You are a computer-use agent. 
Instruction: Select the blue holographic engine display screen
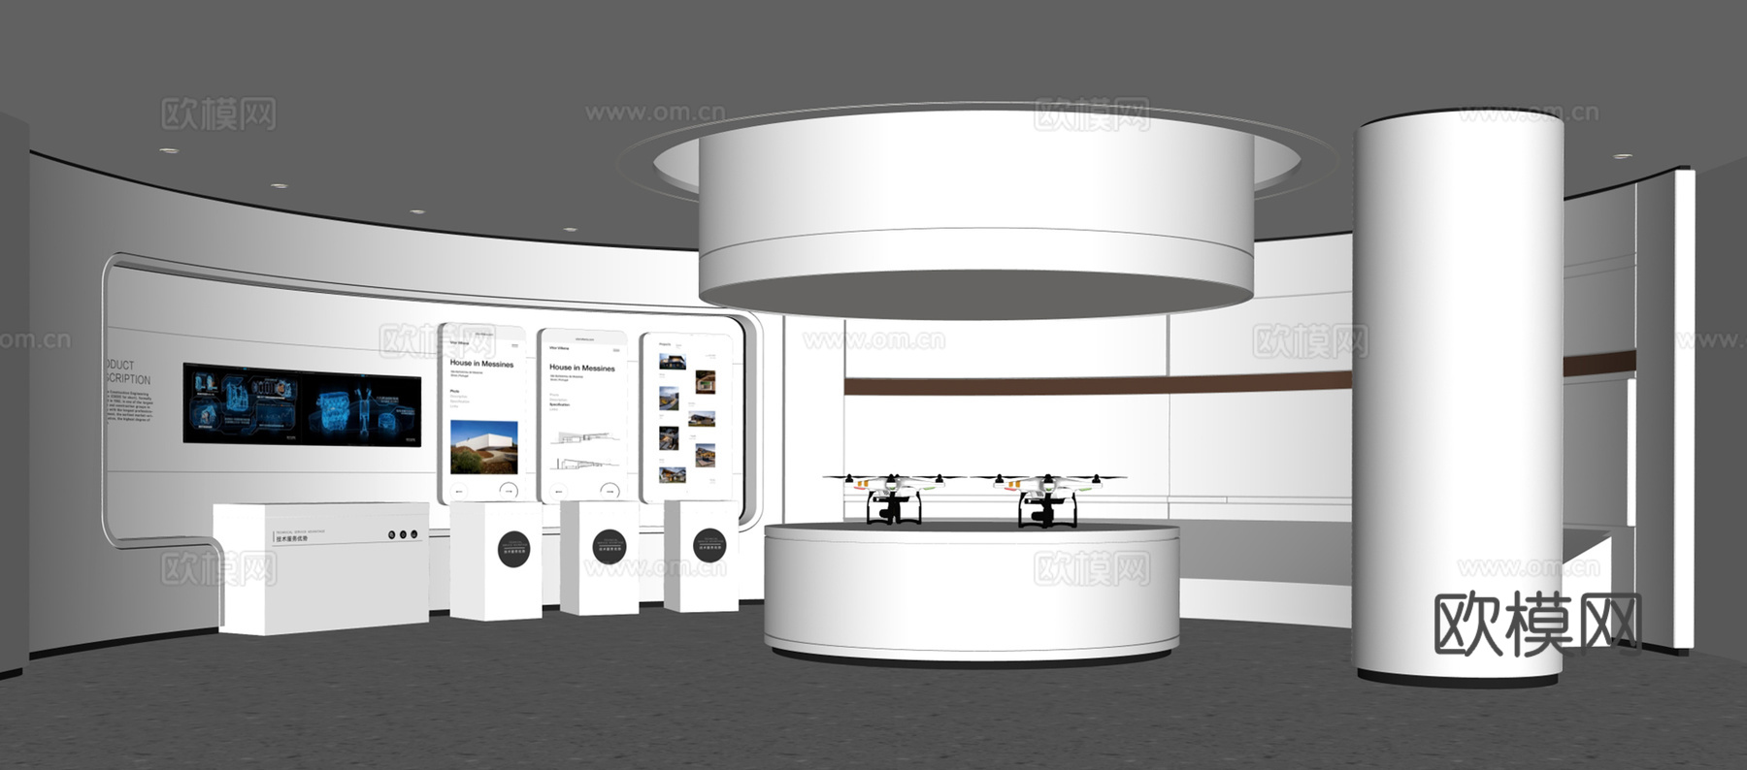point(302,403)
